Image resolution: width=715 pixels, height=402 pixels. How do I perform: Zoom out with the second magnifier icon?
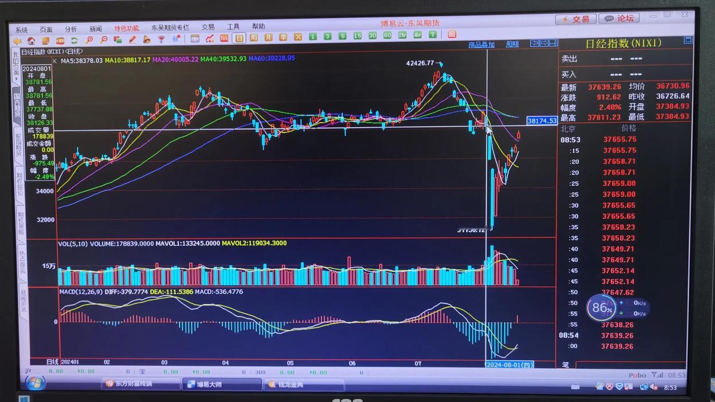pyautogui.click(x=104, y=40)
